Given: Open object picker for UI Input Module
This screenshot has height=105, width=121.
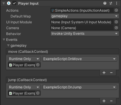Looking at the screenshot, I should (x=116, y=22).
